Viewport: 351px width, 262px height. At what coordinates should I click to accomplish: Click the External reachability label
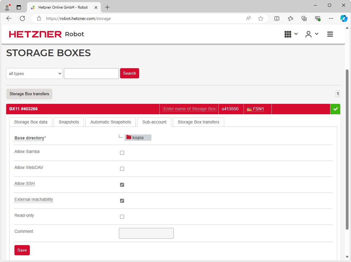tap(34, 200)
